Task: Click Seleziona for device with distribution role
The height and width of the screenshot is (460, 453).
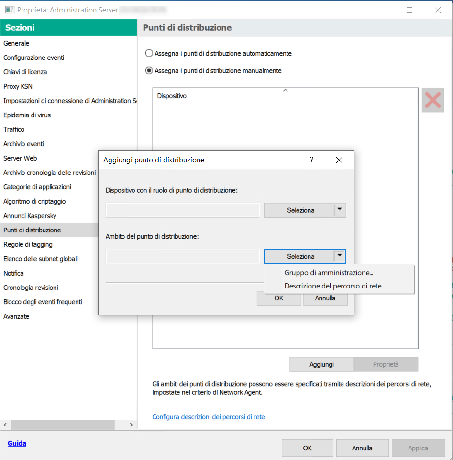Action: [x=300, y=210]
